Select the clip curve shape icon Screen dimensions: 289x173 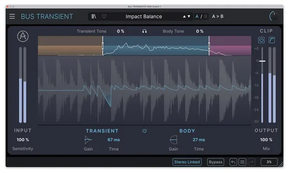tap(272, 40)
